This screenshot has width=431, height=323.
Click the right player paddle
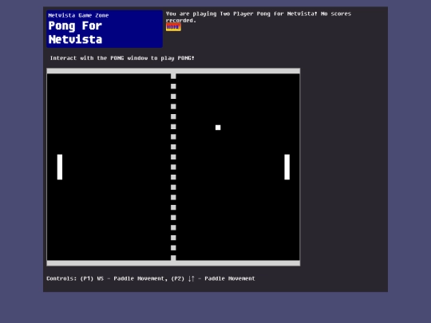(287, 167)
